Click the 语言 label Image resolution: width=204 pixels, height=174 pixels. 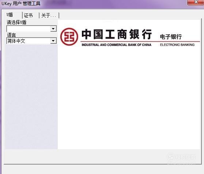pos(11,35)
